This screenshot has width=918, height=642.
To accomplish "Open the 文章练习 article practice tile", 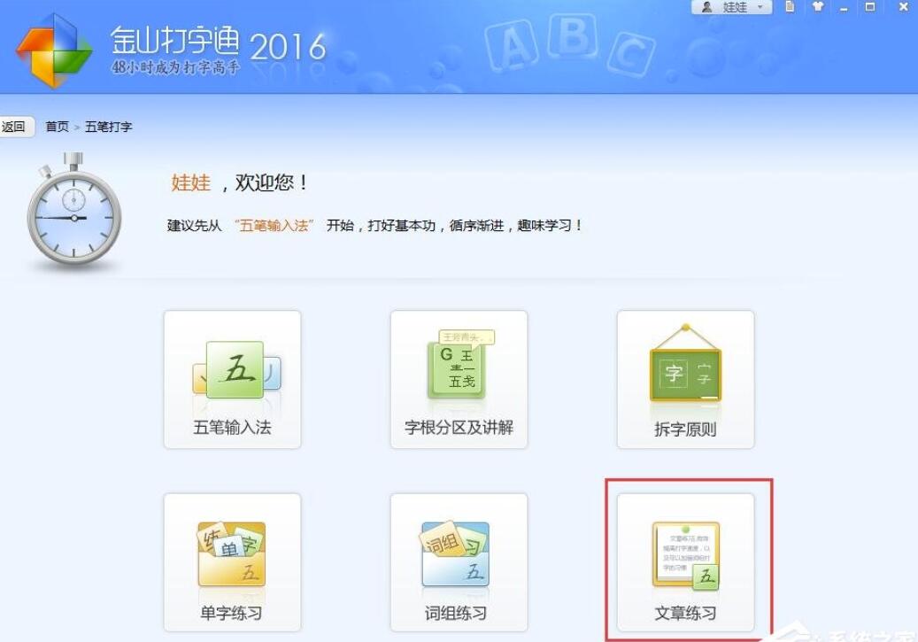I will click(685, 562).
